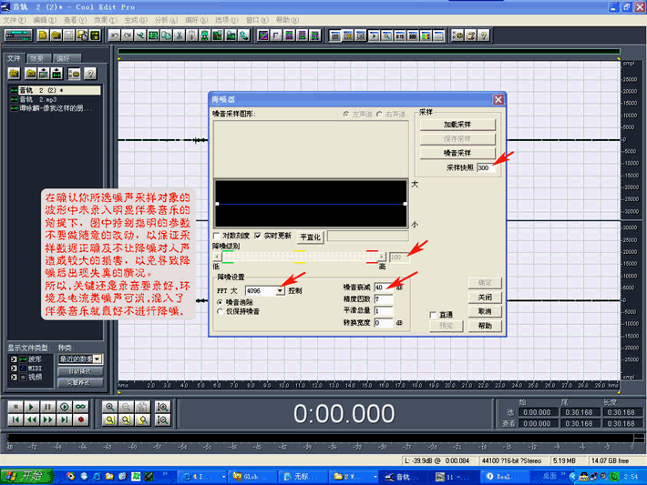This screenshot has width=647, height=485.
Task: Click the 噪音采样 button
Action: click(457, 152)
